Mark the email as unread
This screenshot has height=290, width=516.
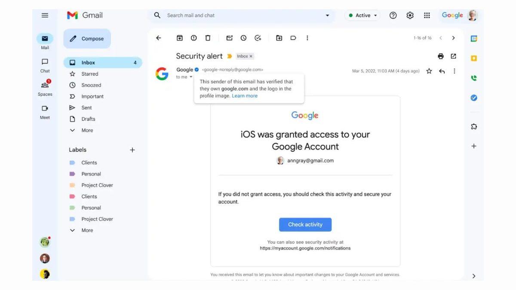tap(229, 38)
